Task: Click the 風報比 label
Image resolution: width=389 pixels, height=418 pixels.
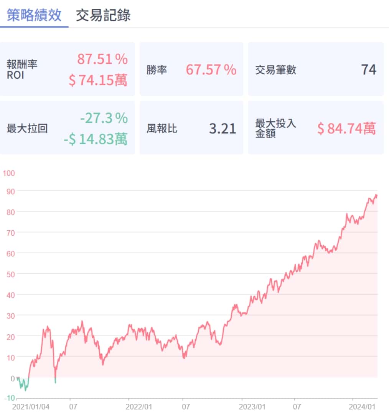Action: pos(162,128)
